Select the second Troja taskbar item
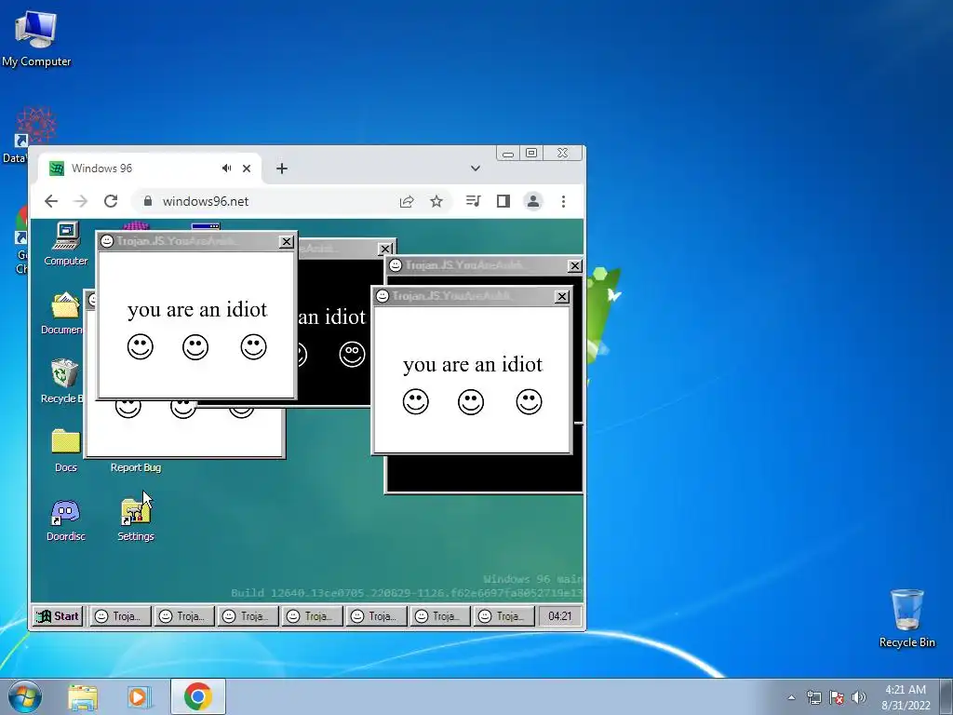953x715 pixels. (184, 616)
